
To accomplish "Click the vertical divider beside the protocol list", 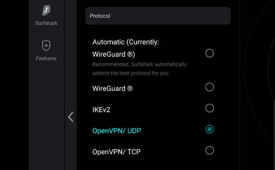I will (240, 85).
